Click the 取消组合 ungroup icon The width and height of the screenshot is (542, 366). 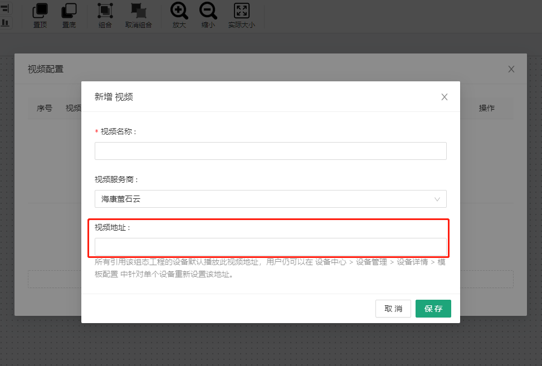tap(138, 11)
